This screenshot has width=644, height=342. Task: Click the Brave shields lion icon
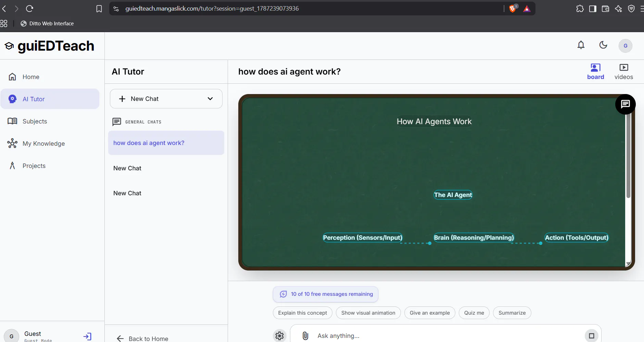pos(513,9)
